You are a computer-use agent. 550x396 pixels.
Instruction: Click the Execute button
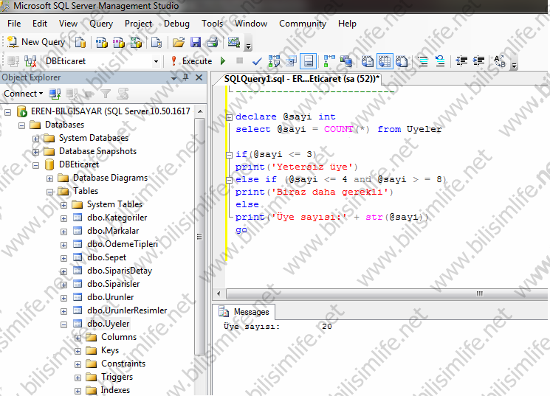191,61
